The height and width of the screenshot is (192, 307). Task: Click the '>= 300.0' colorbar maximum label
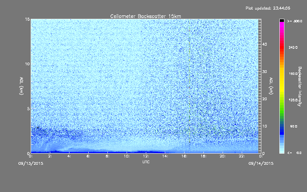coord(295,21)
